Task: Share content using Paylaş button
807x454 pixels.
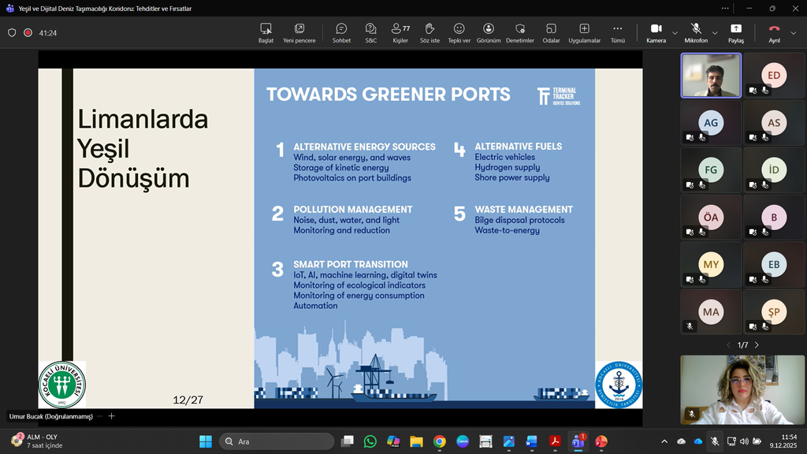Action: click(x=735, y=32)
